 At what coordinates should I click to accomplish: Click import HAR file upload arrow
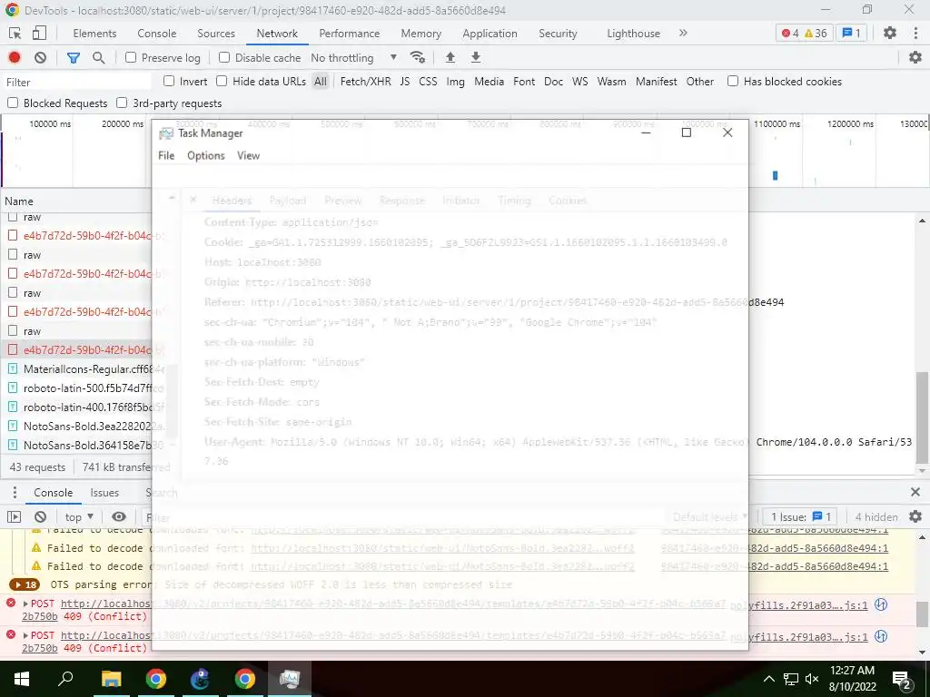point(450,57)
